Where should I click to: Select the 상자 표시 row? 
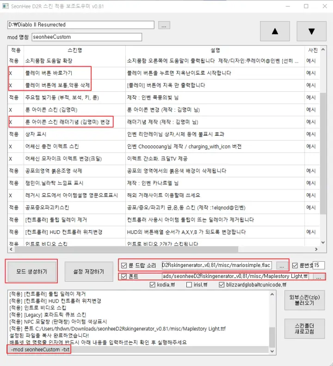point(164,134)
